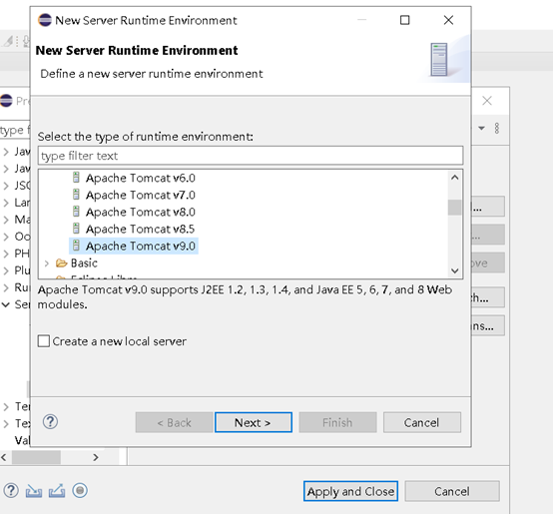Collapse the Server preferences node
This screenshot has width=553, height=514.
click(x=6, y=304)
